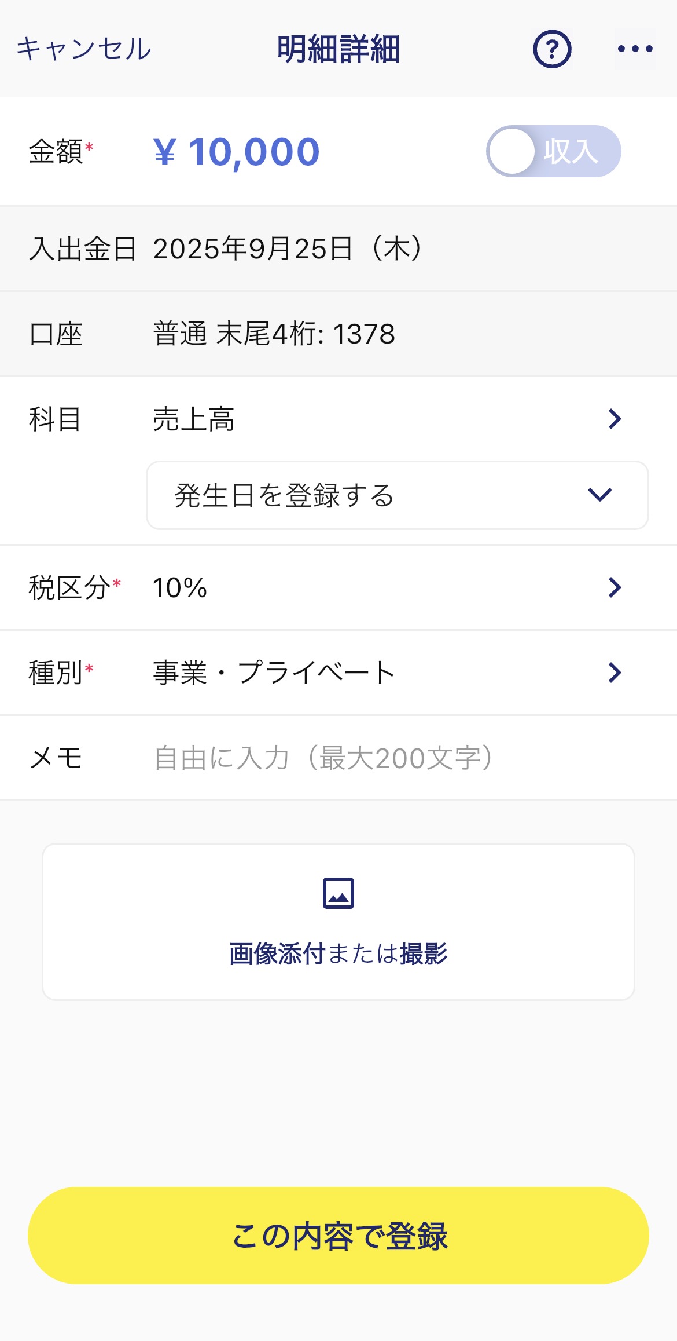The image size is (677, 1341).
Task: Tap 画像添付または撮影 attachment area
Action: click(339, 922)
